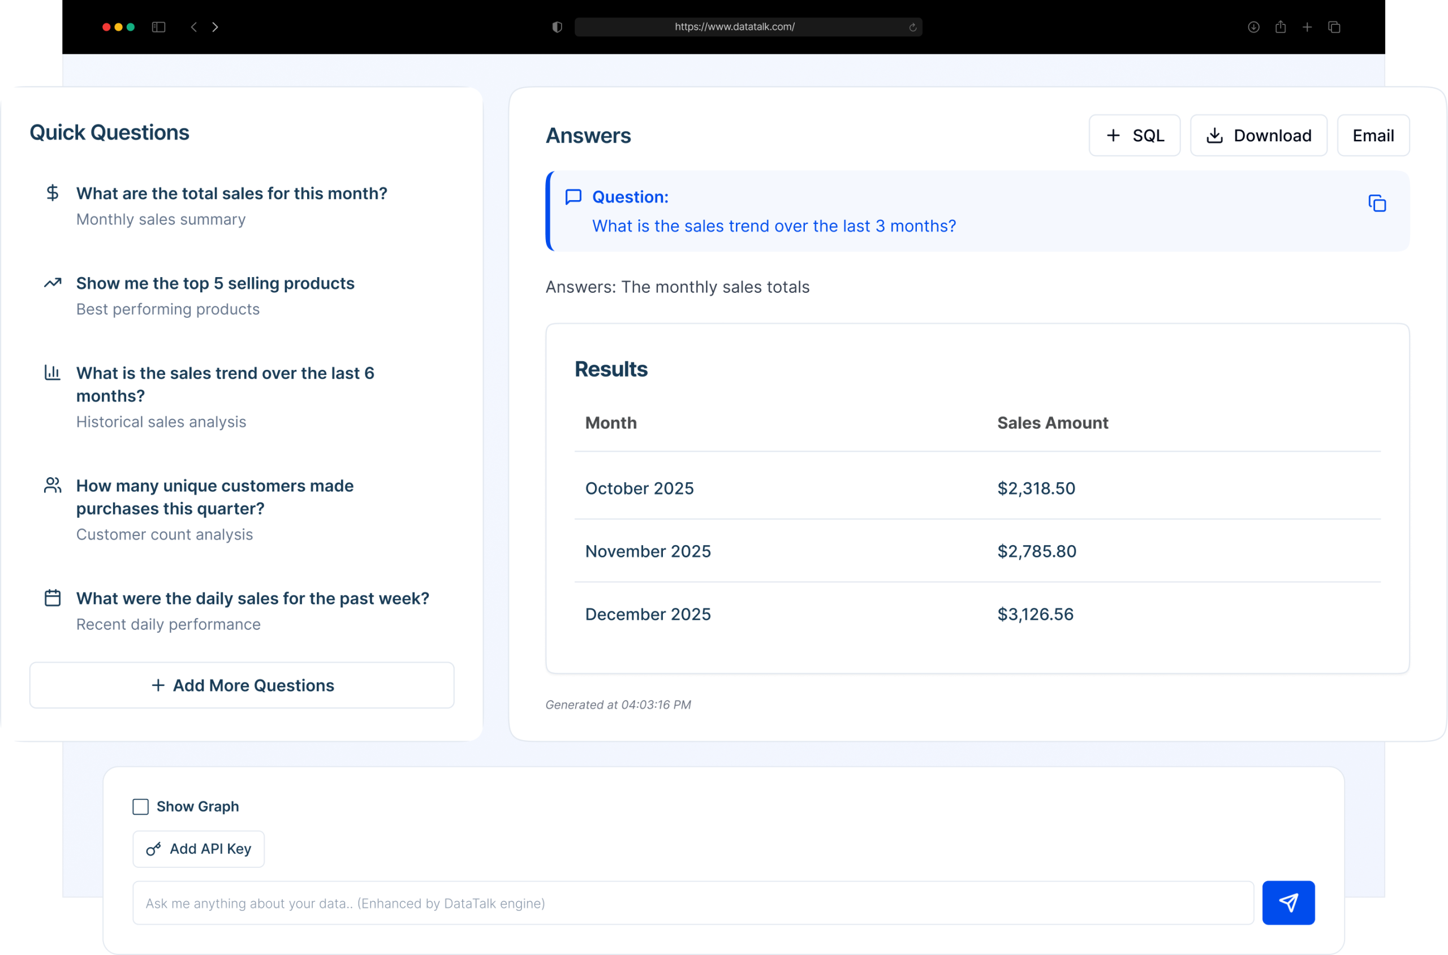Click the Month column header
Image resolution: width=1448 pixels, height=955 pixels.
tap(610, 423)
